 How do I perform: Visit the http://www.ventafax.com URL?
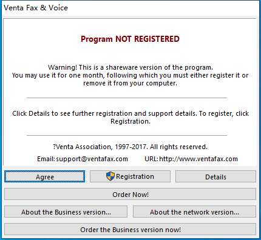[198, 159]
